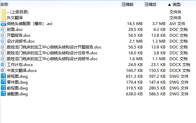Click the 3.8 KB compressed size
This screenshot has width=196, height=123.
(159, 53)
